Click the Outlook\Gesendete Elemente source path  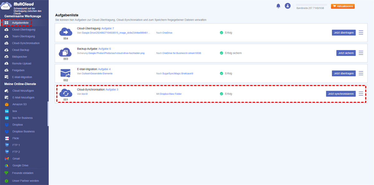point(97,74)
